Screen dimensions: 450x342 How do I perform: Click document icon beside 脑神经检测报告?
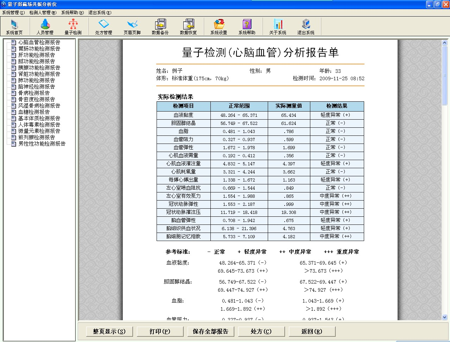[x=14, y=87]
